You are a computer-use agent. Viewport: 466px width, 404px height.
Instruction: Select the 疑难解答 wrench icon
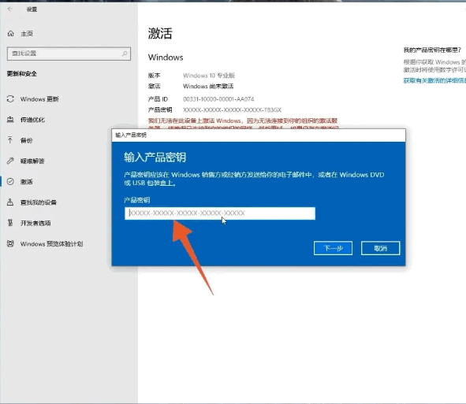[x=10, y=161]
